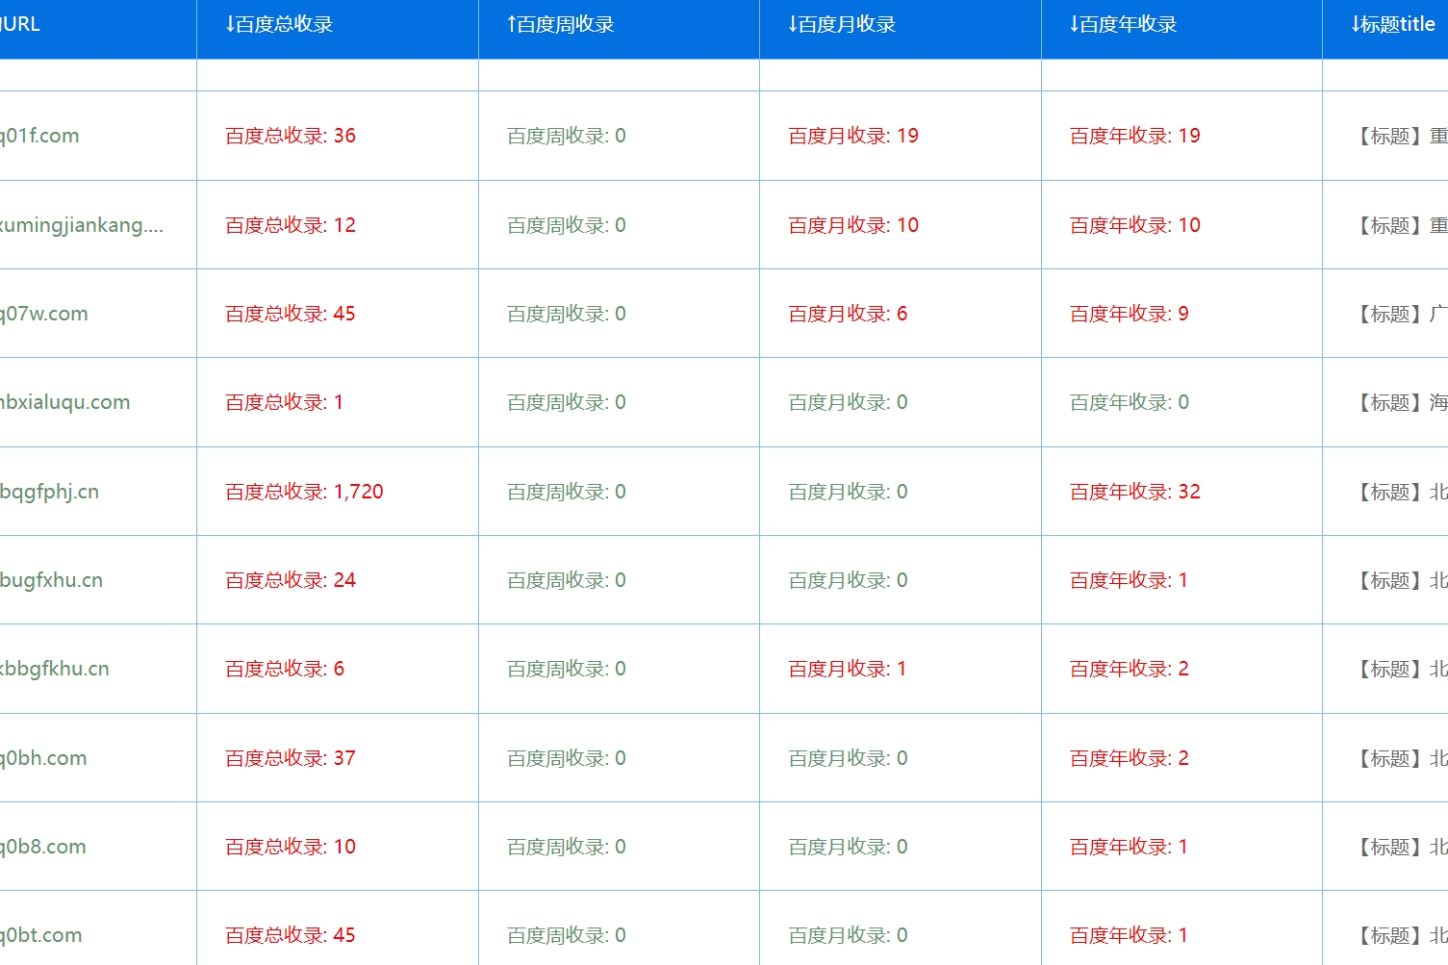1448x965 pixels.
Task: Open the bqgfphj.cn URL link
Action: click(50, 492)
